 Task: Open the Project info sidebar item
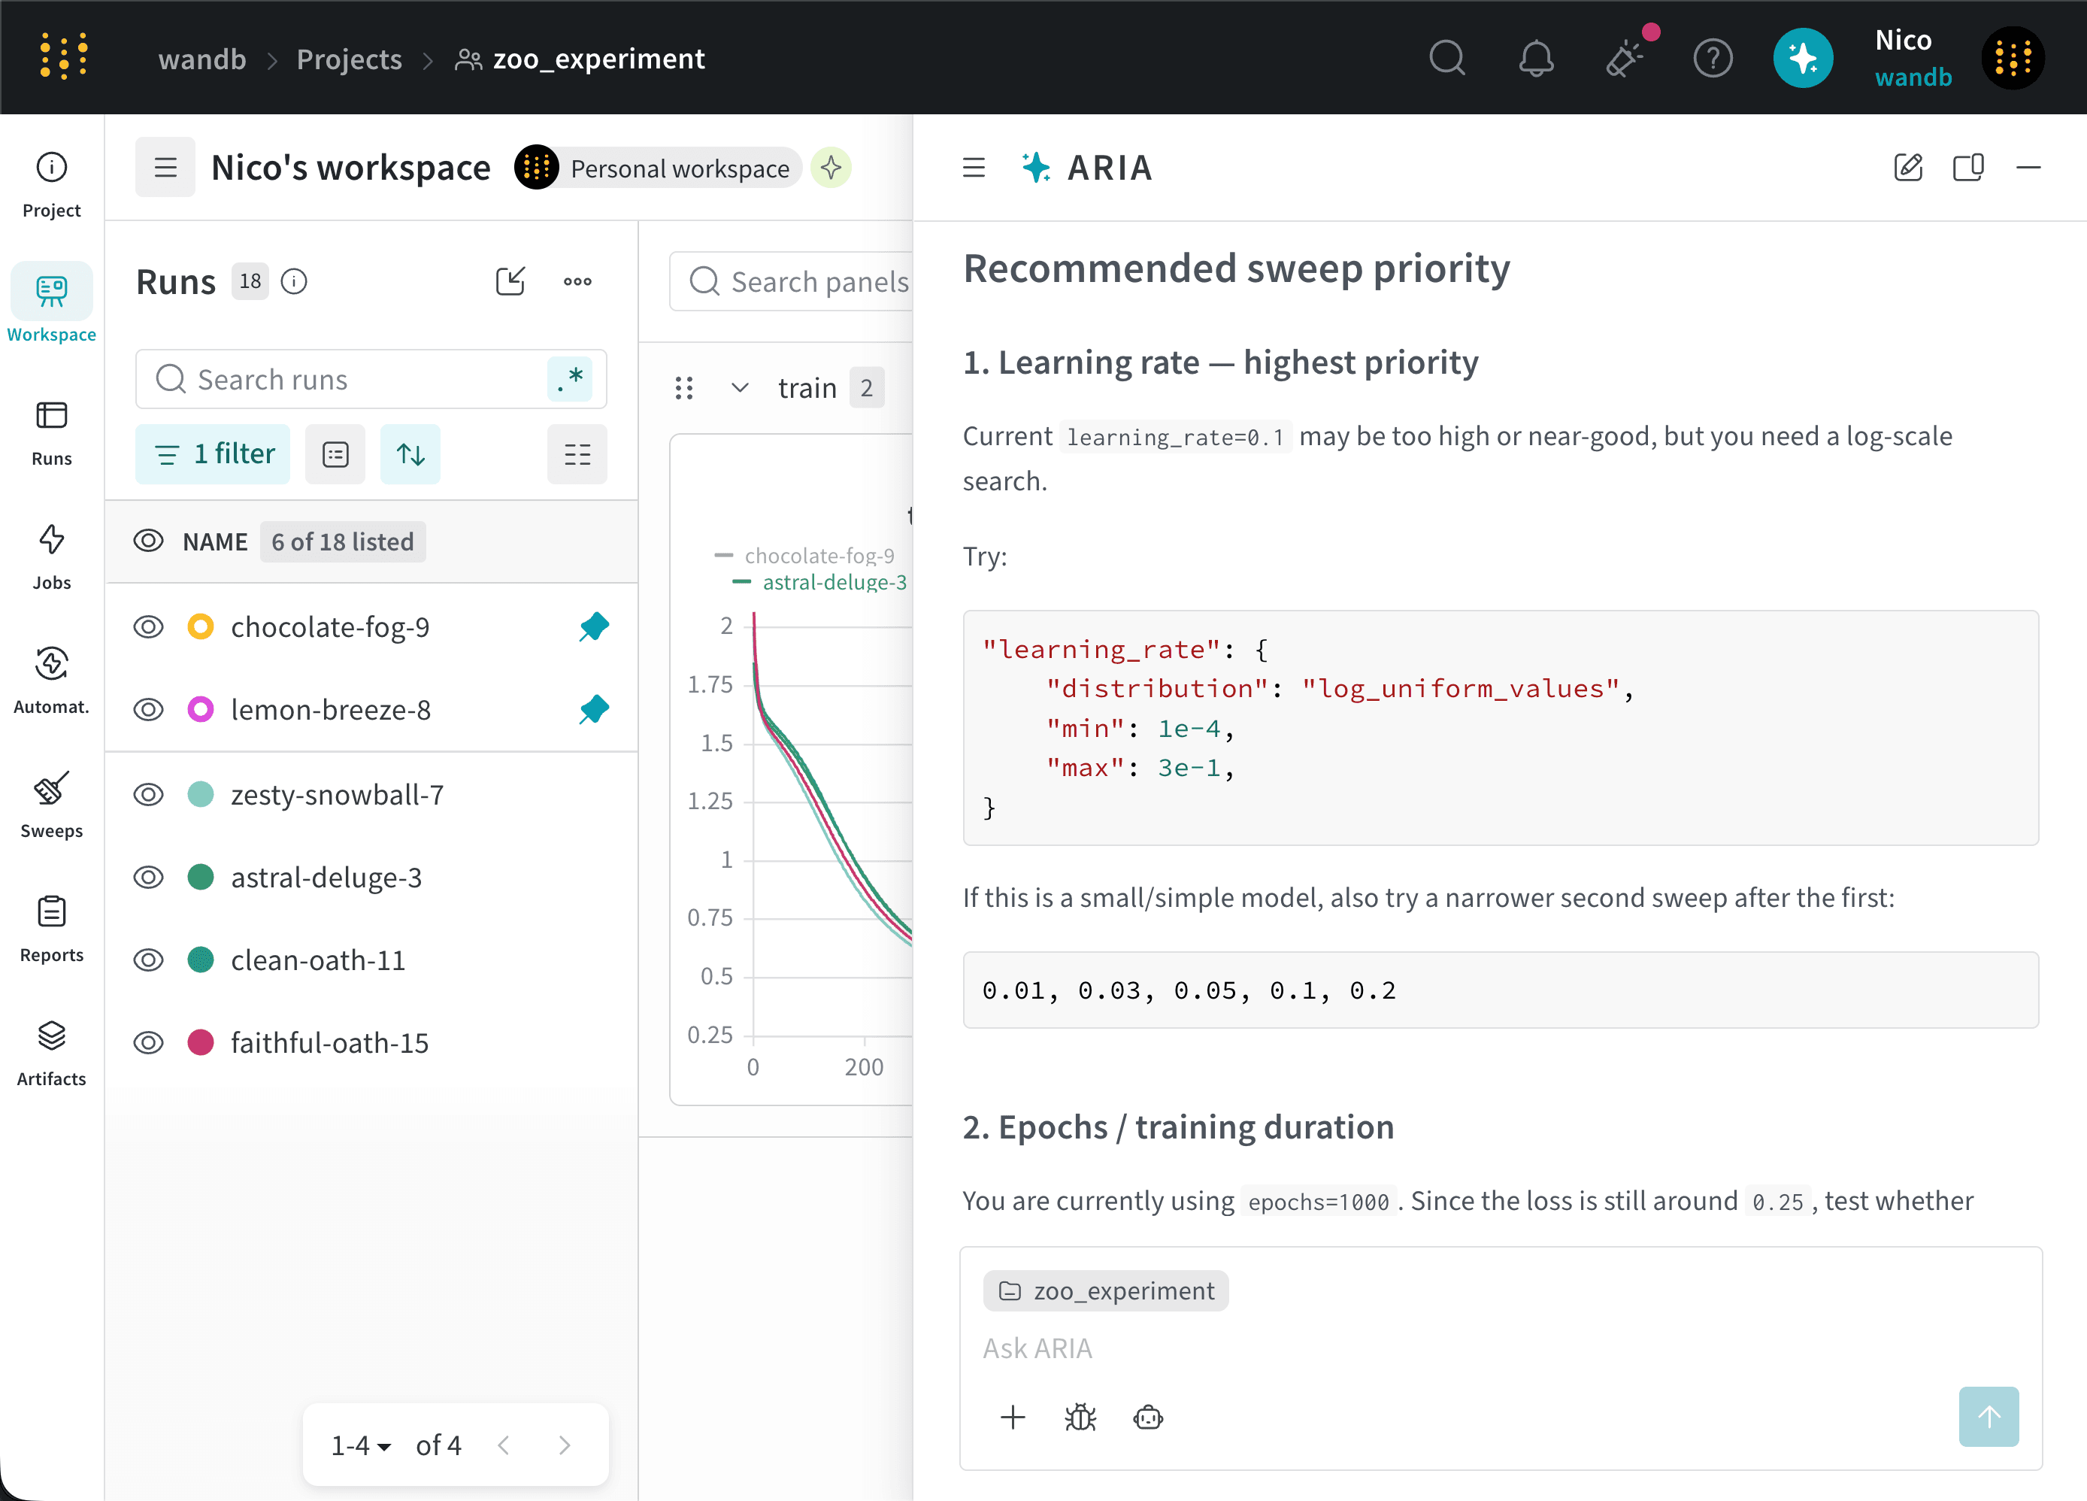52,184
